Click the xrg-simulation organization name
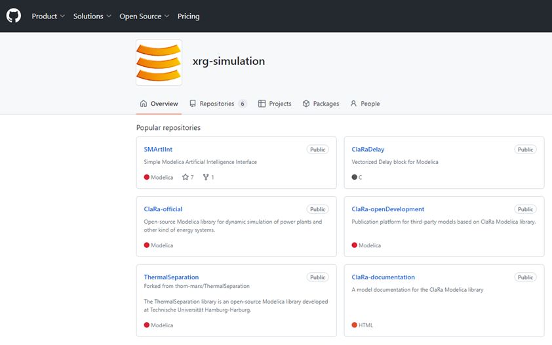Viewport: 552px width, 345px height. [x=229, y=61]
